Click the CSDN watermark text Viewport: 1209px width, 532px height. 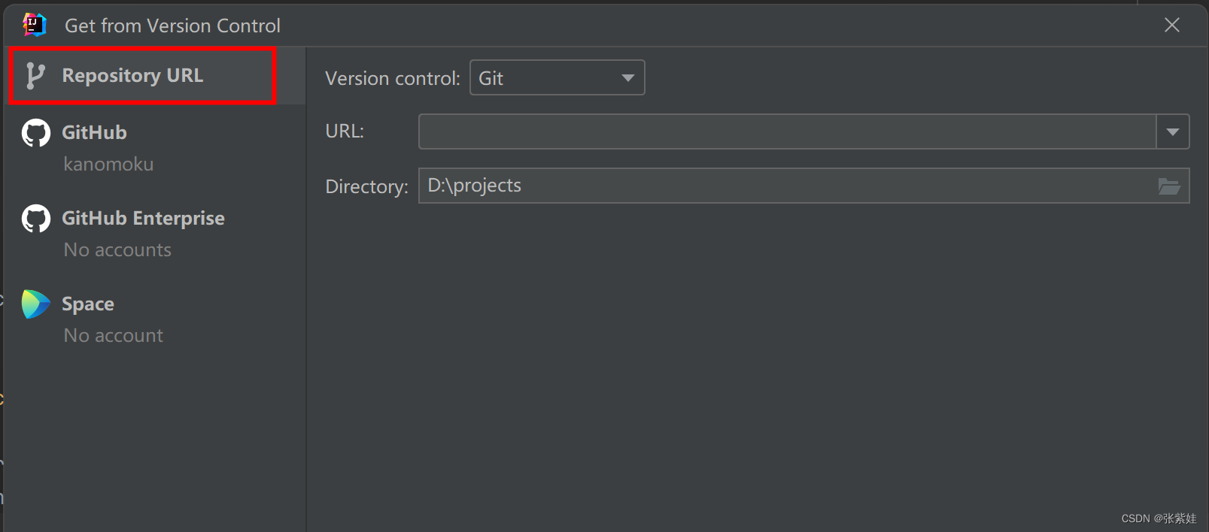tap(1159, 518)
